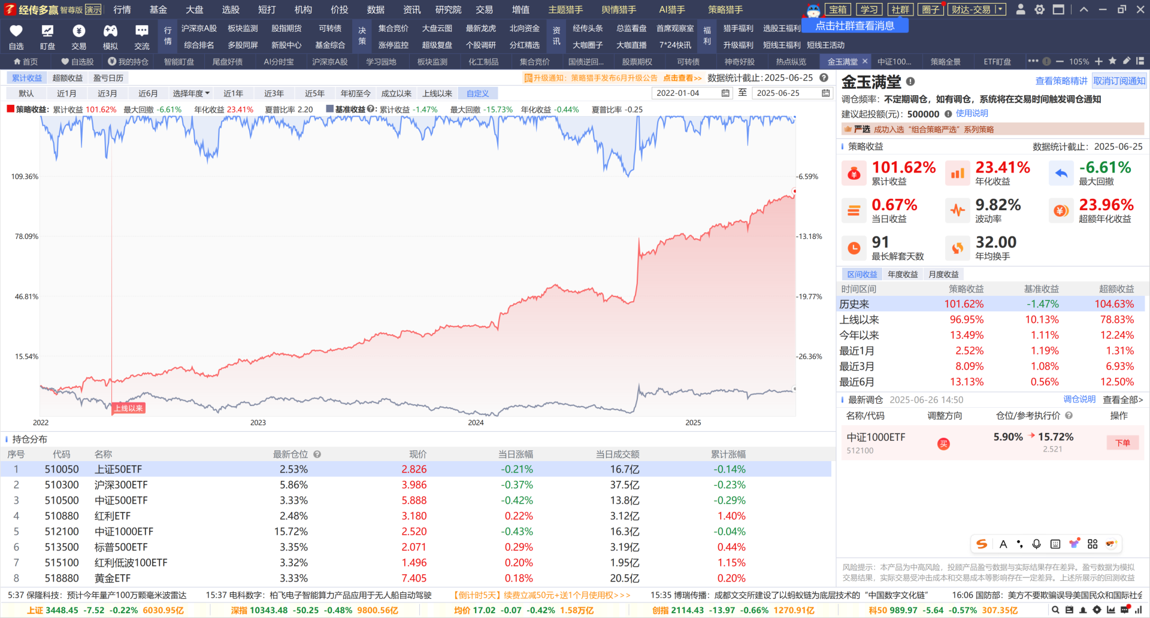This screenshot has height=618, width=1150.
Task: Click the 点击查看>> upgrade notice link
Action: [682, 78]
